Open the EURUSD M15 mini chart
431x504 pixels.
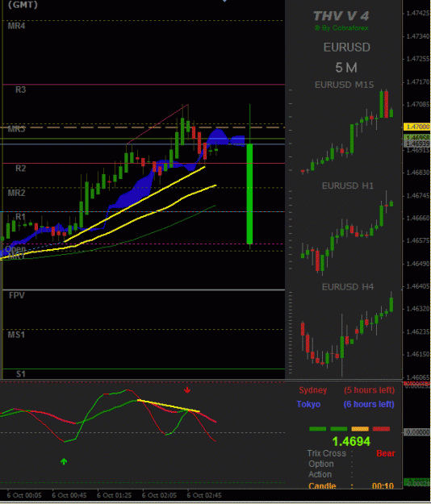[x=347, y=131]
